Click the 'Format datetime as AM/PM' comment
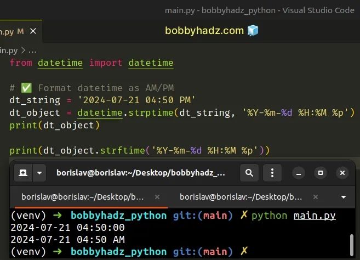The height and width of the screenshot is (260, 360). tap(106, 88)
